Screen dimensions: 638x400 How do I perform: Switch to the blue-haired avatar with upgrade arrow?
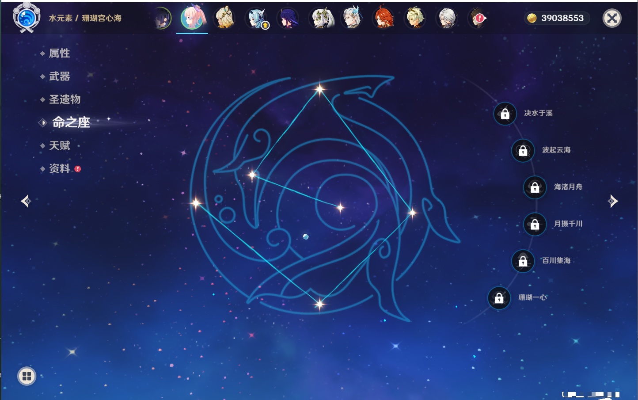click(256, 18)
